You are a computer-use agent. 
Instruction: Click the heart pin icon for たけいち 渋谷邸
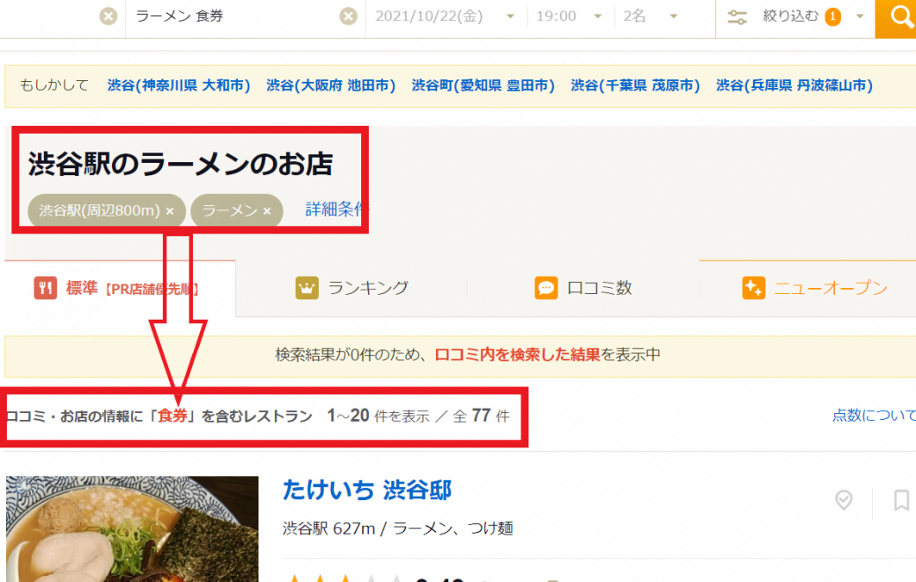pos(844,500)
